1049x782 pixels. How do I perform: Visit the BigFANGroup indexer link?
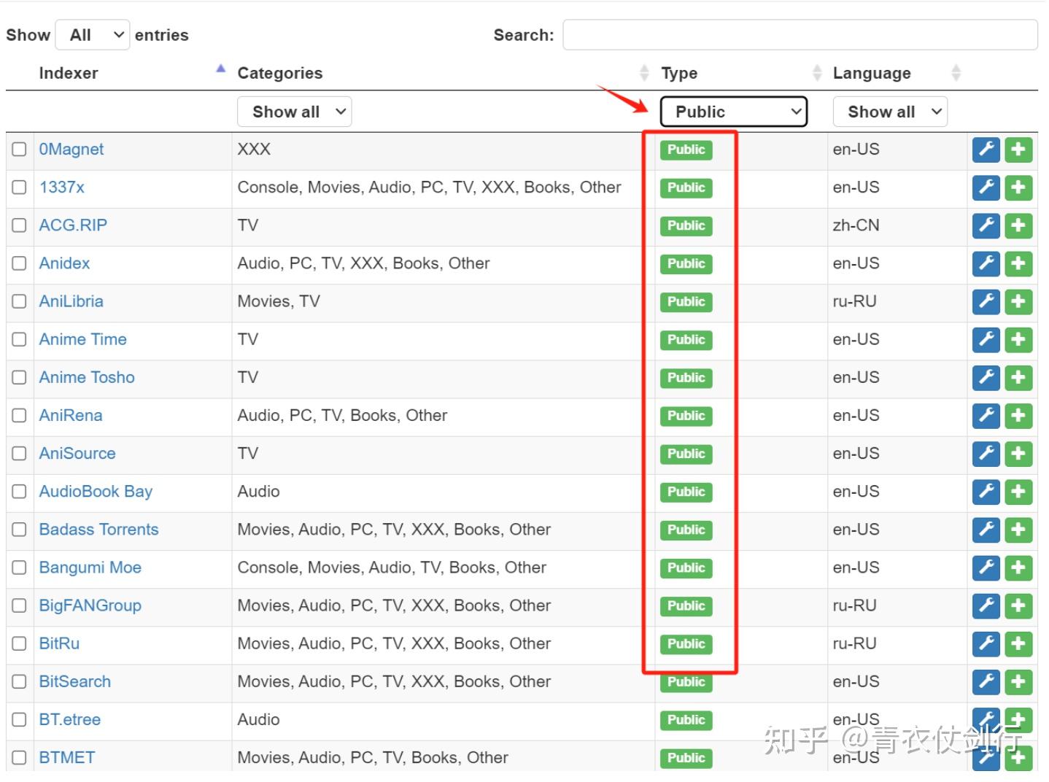click(90, 605)
